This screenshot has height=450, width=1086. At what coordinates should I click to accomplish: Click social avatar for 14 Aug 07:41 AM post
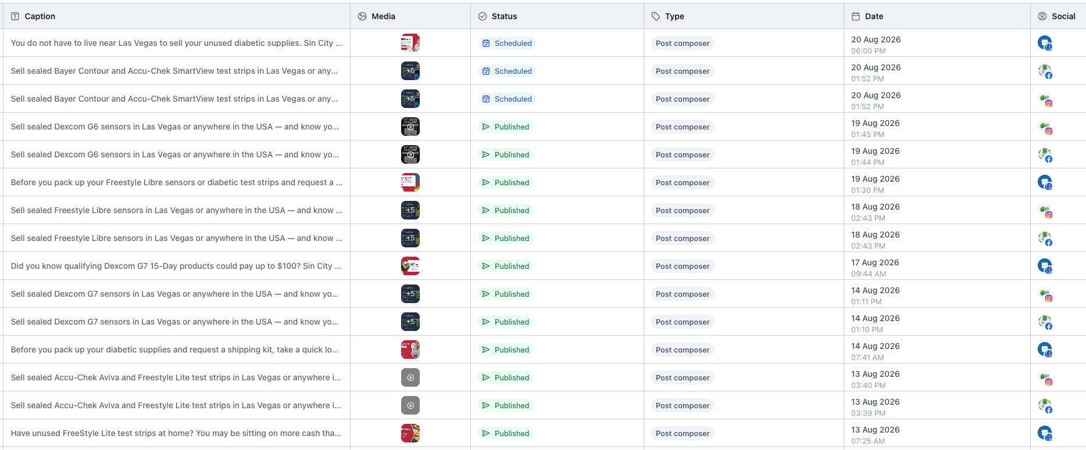tap(1045, 350)
